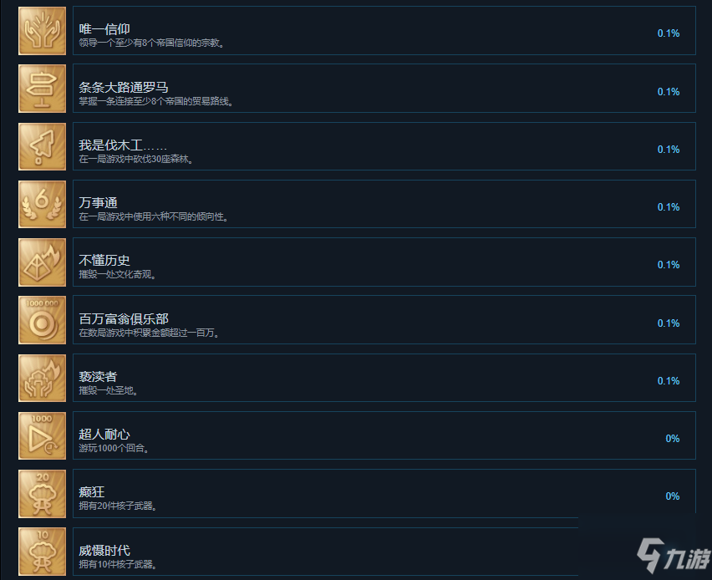Click the 百万富翁俱乐部 achievement title text

124,319
